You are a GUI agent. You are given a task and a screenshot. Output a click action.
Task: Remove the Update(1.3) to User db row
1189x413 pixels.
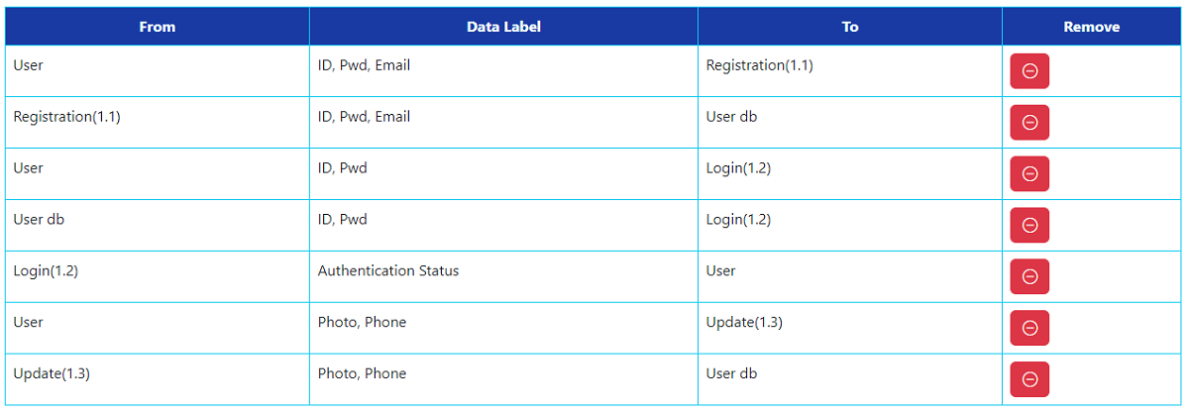pos(1029,379)
